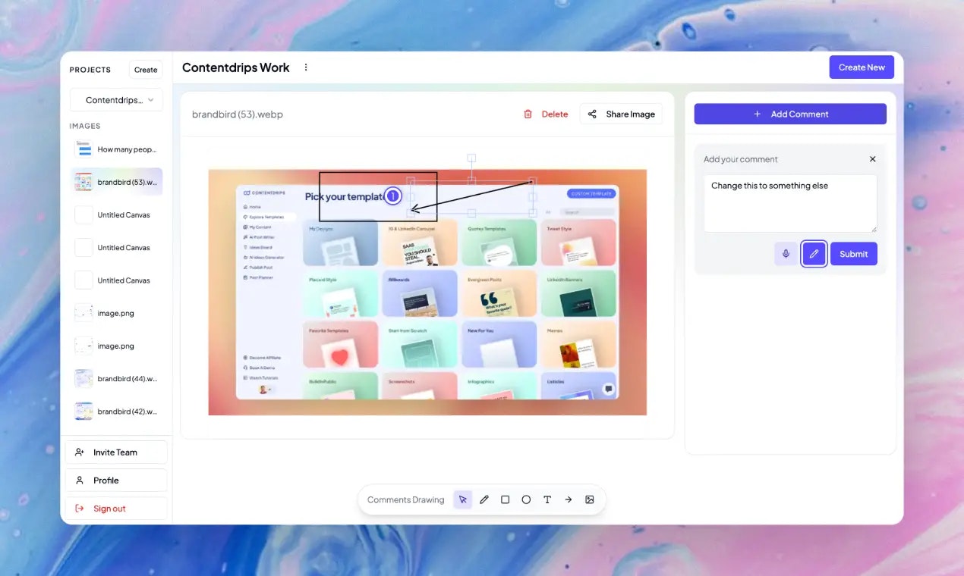The image size is (964, 576).
Task: Select the rectangle shape tool
Action: tap(505, 499)
